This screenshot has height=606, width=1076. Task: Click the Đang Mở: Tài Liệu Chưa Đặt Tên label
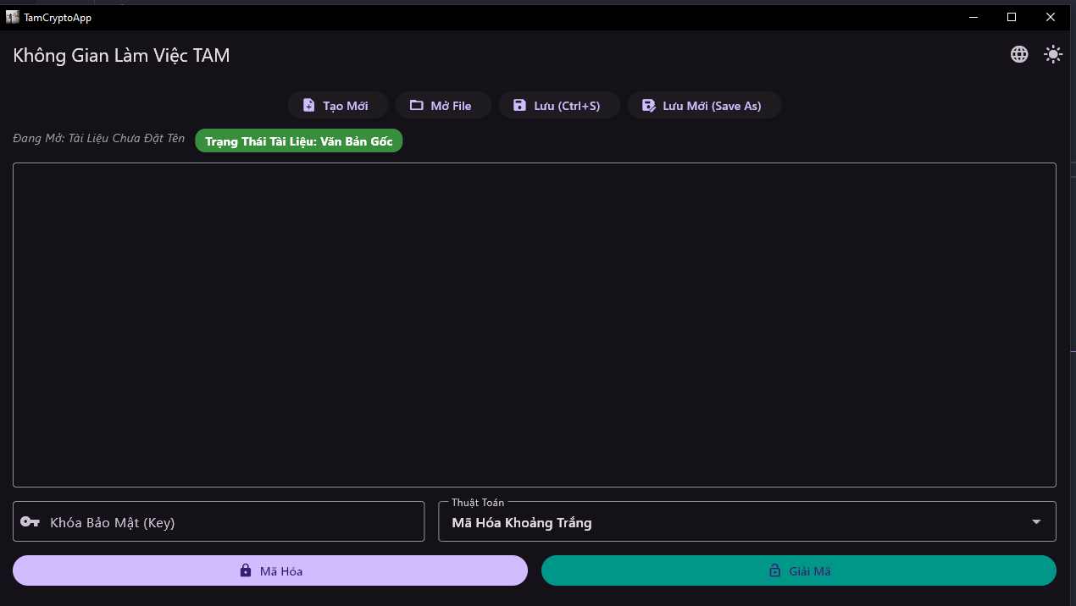pyautogui.click(x=98, y=139)
